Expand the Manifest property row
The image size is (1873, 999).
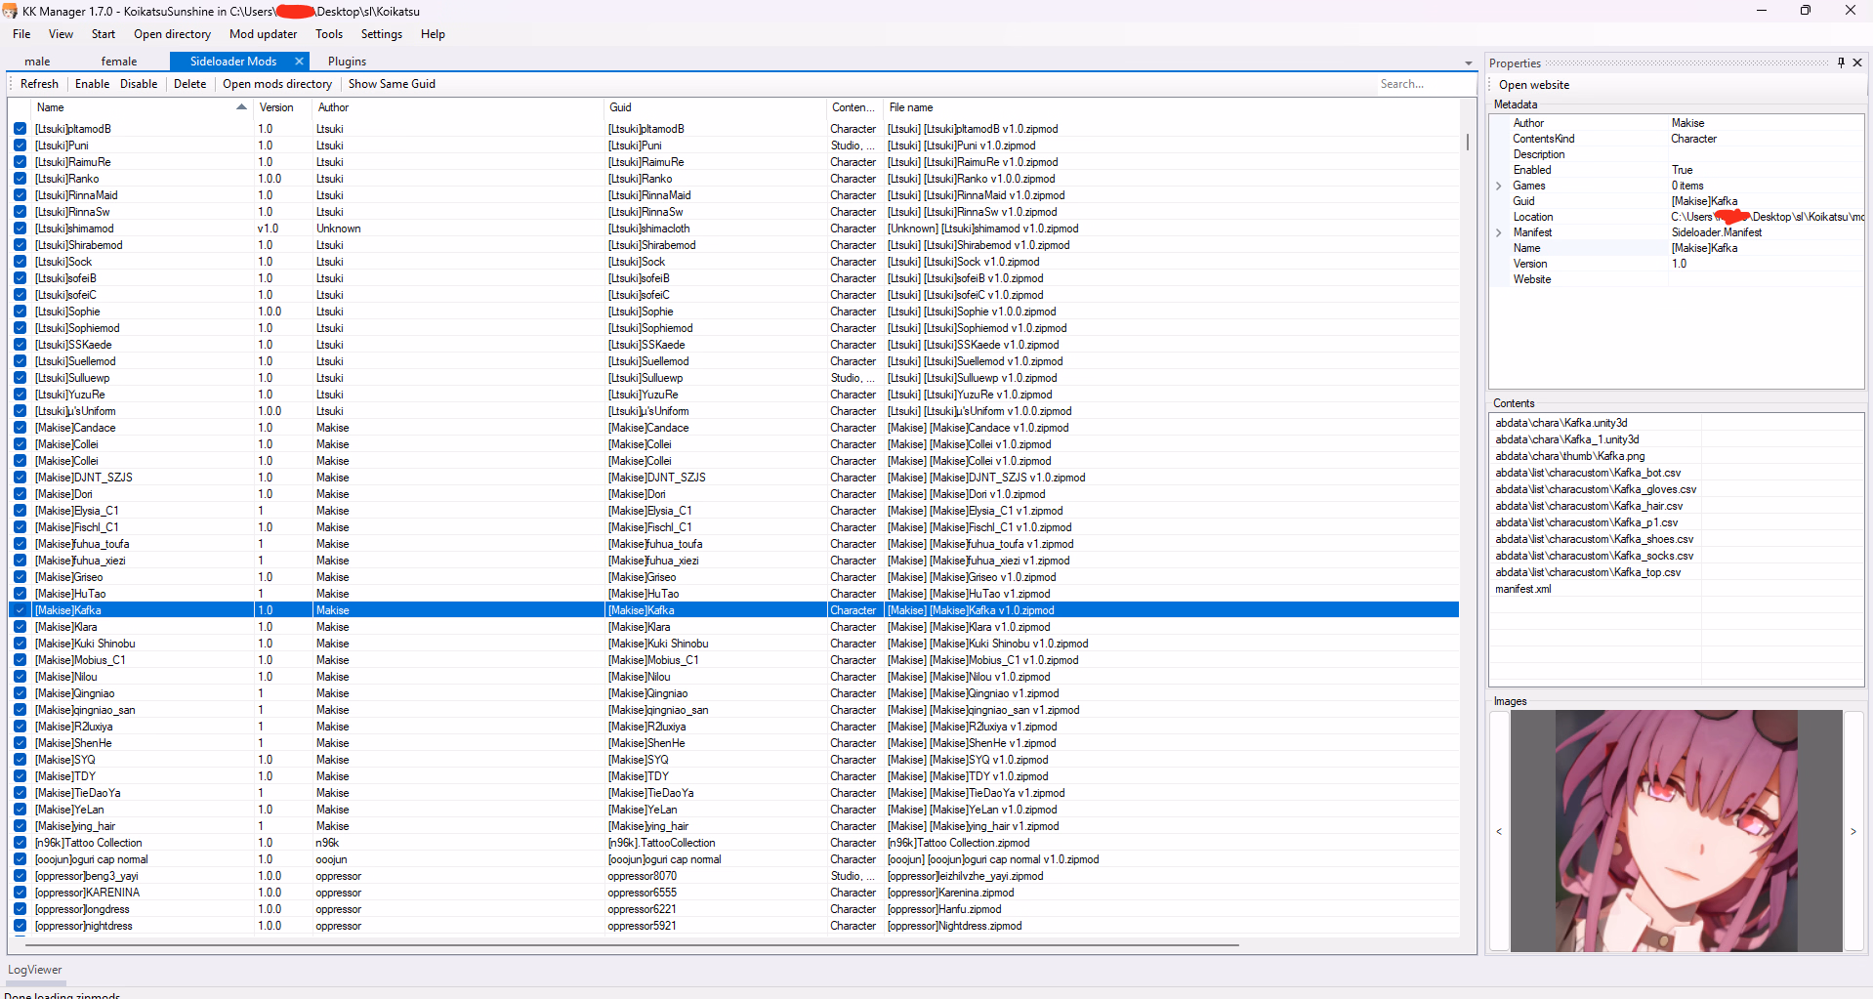point(1499,232)
